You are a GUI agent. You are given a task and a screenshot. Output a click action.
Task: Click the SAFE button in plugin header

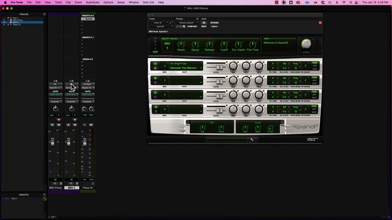pyautogui.click(x=204, y=26)
